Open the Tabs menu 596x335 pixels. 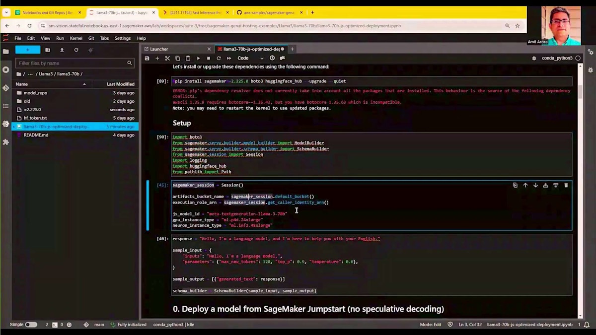pos(104,38)
